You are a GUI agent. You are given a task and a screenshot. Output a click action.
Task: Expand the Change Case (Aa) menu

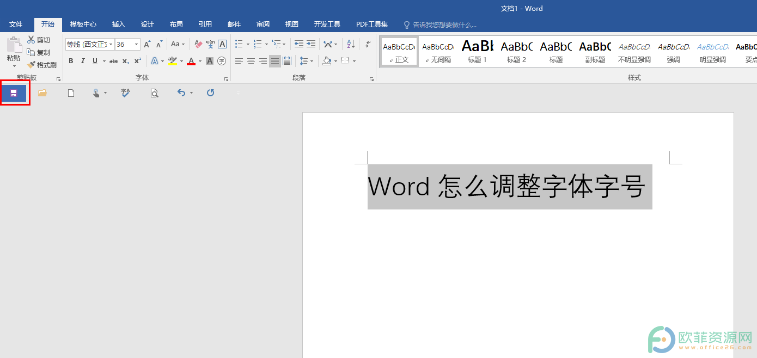coord(178,44)
